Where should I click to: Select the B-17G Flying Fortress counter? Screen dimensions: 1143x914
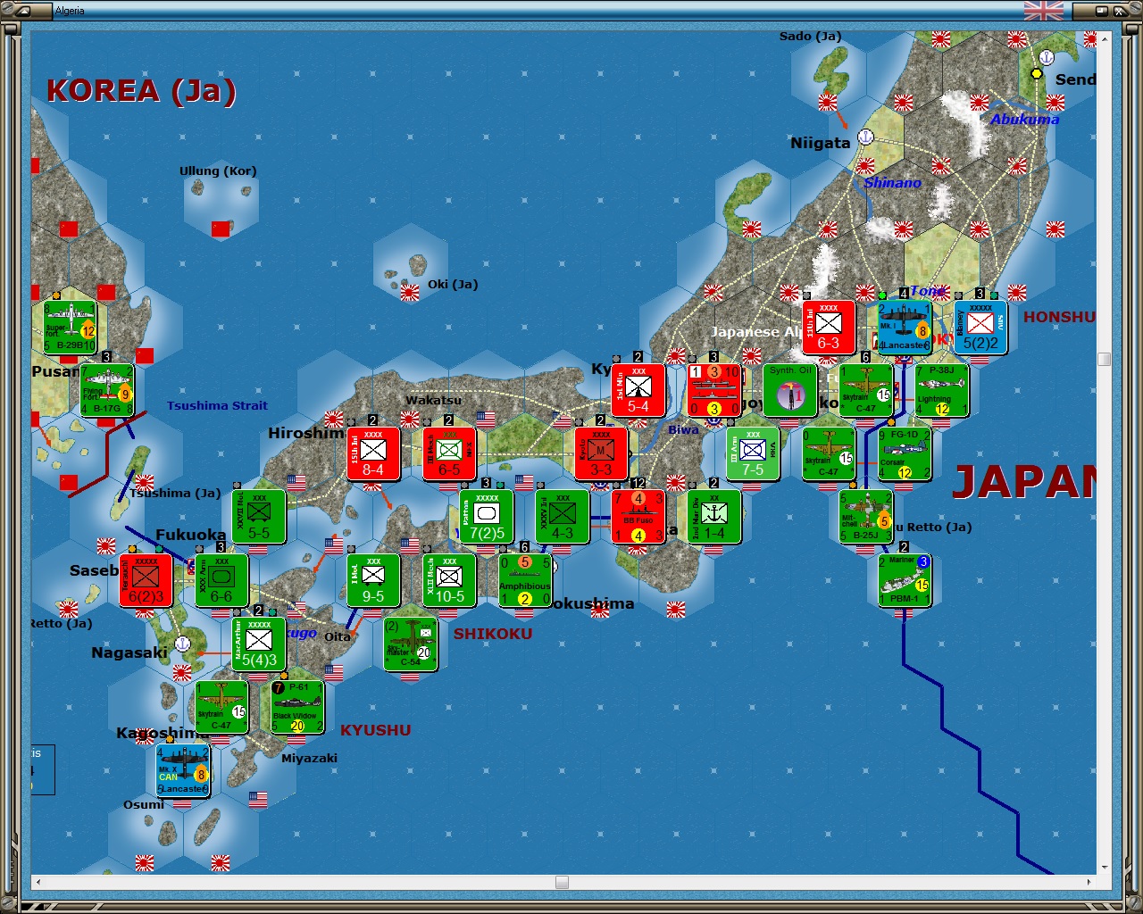pos(107,391)
